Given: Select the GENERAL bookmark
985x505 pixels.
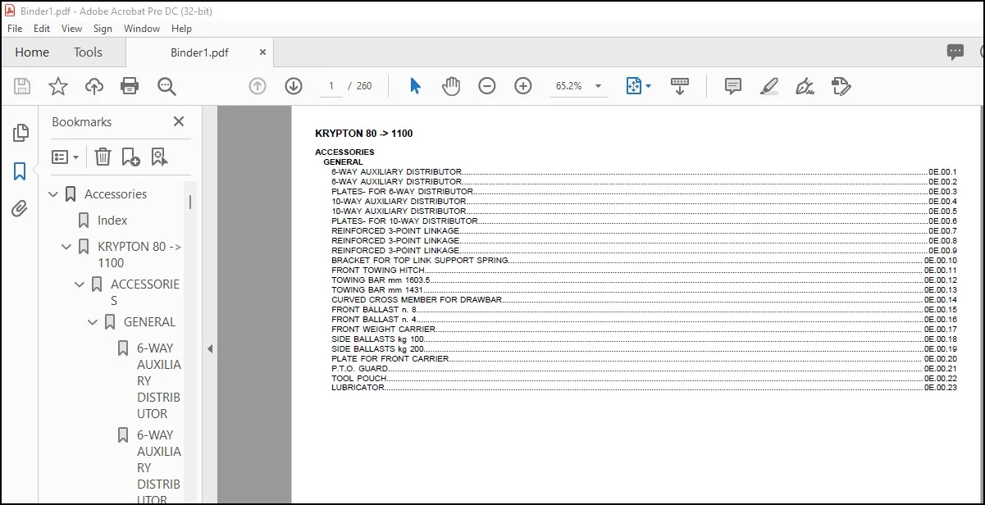Looking at the screenshot, I should click(149, 322).
